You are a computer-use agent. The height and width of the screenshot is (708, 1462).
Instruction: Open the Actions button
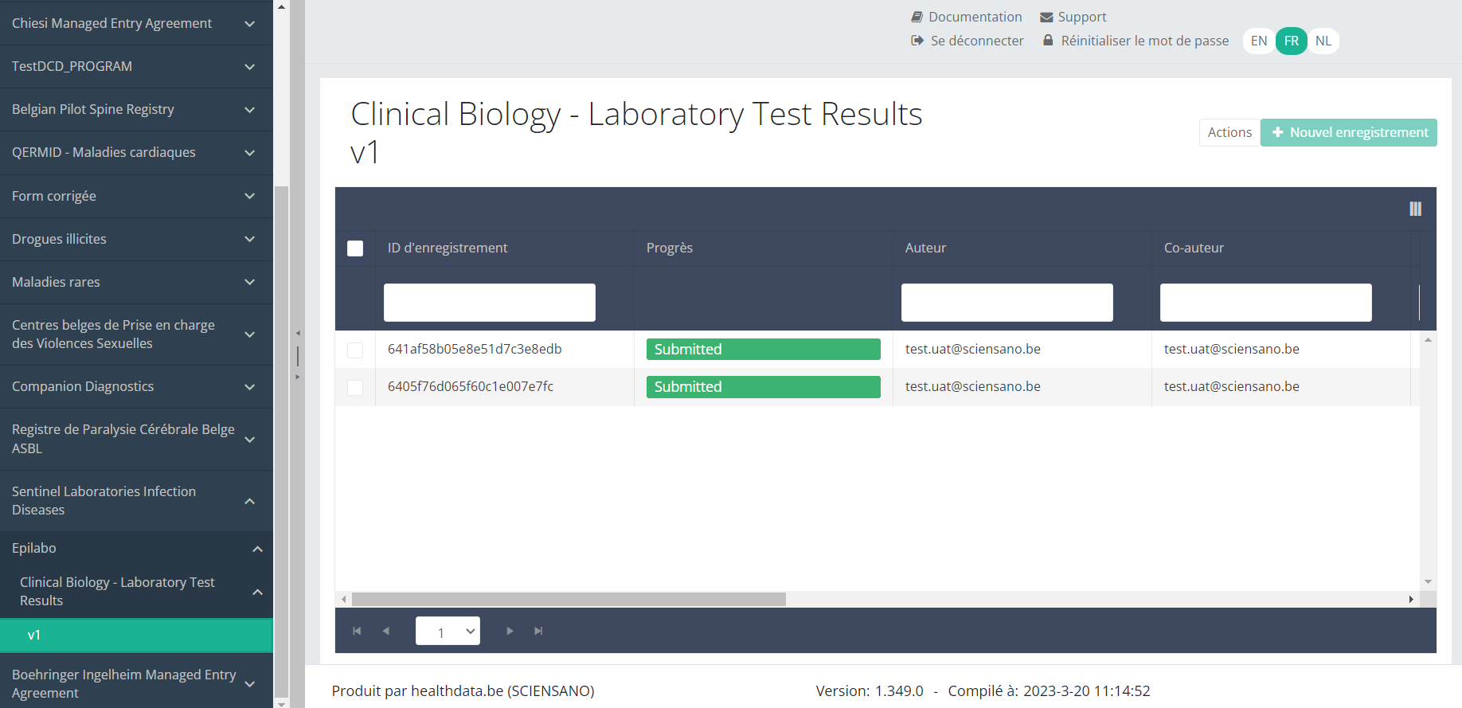[1229, 132]
